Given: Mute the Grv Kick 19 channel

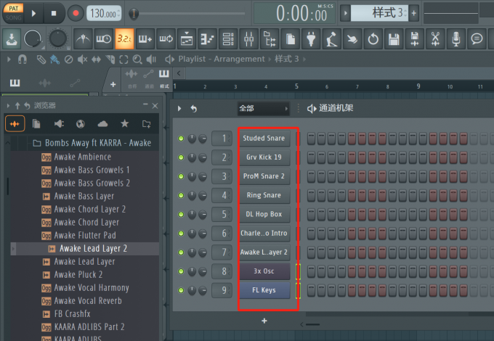Looking at the screenshot, I should tap(181, 157).
